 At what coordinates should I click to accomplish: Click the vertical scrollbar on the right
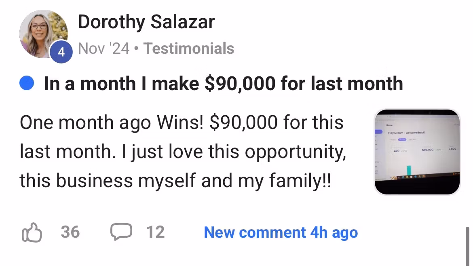(468, 246)
